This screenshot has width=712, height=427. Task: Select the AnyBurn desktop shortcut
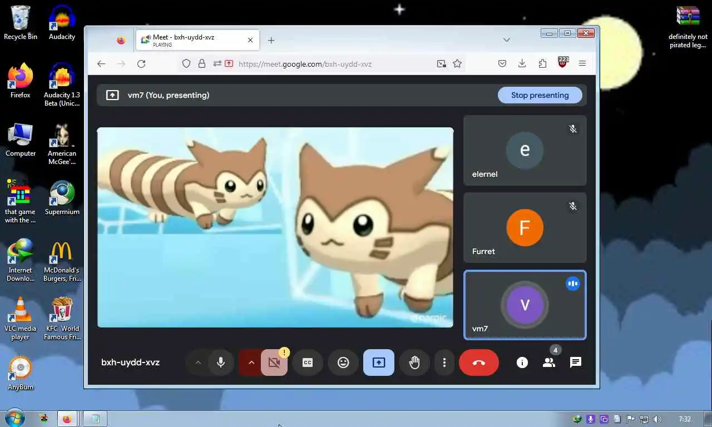(21, 373)
